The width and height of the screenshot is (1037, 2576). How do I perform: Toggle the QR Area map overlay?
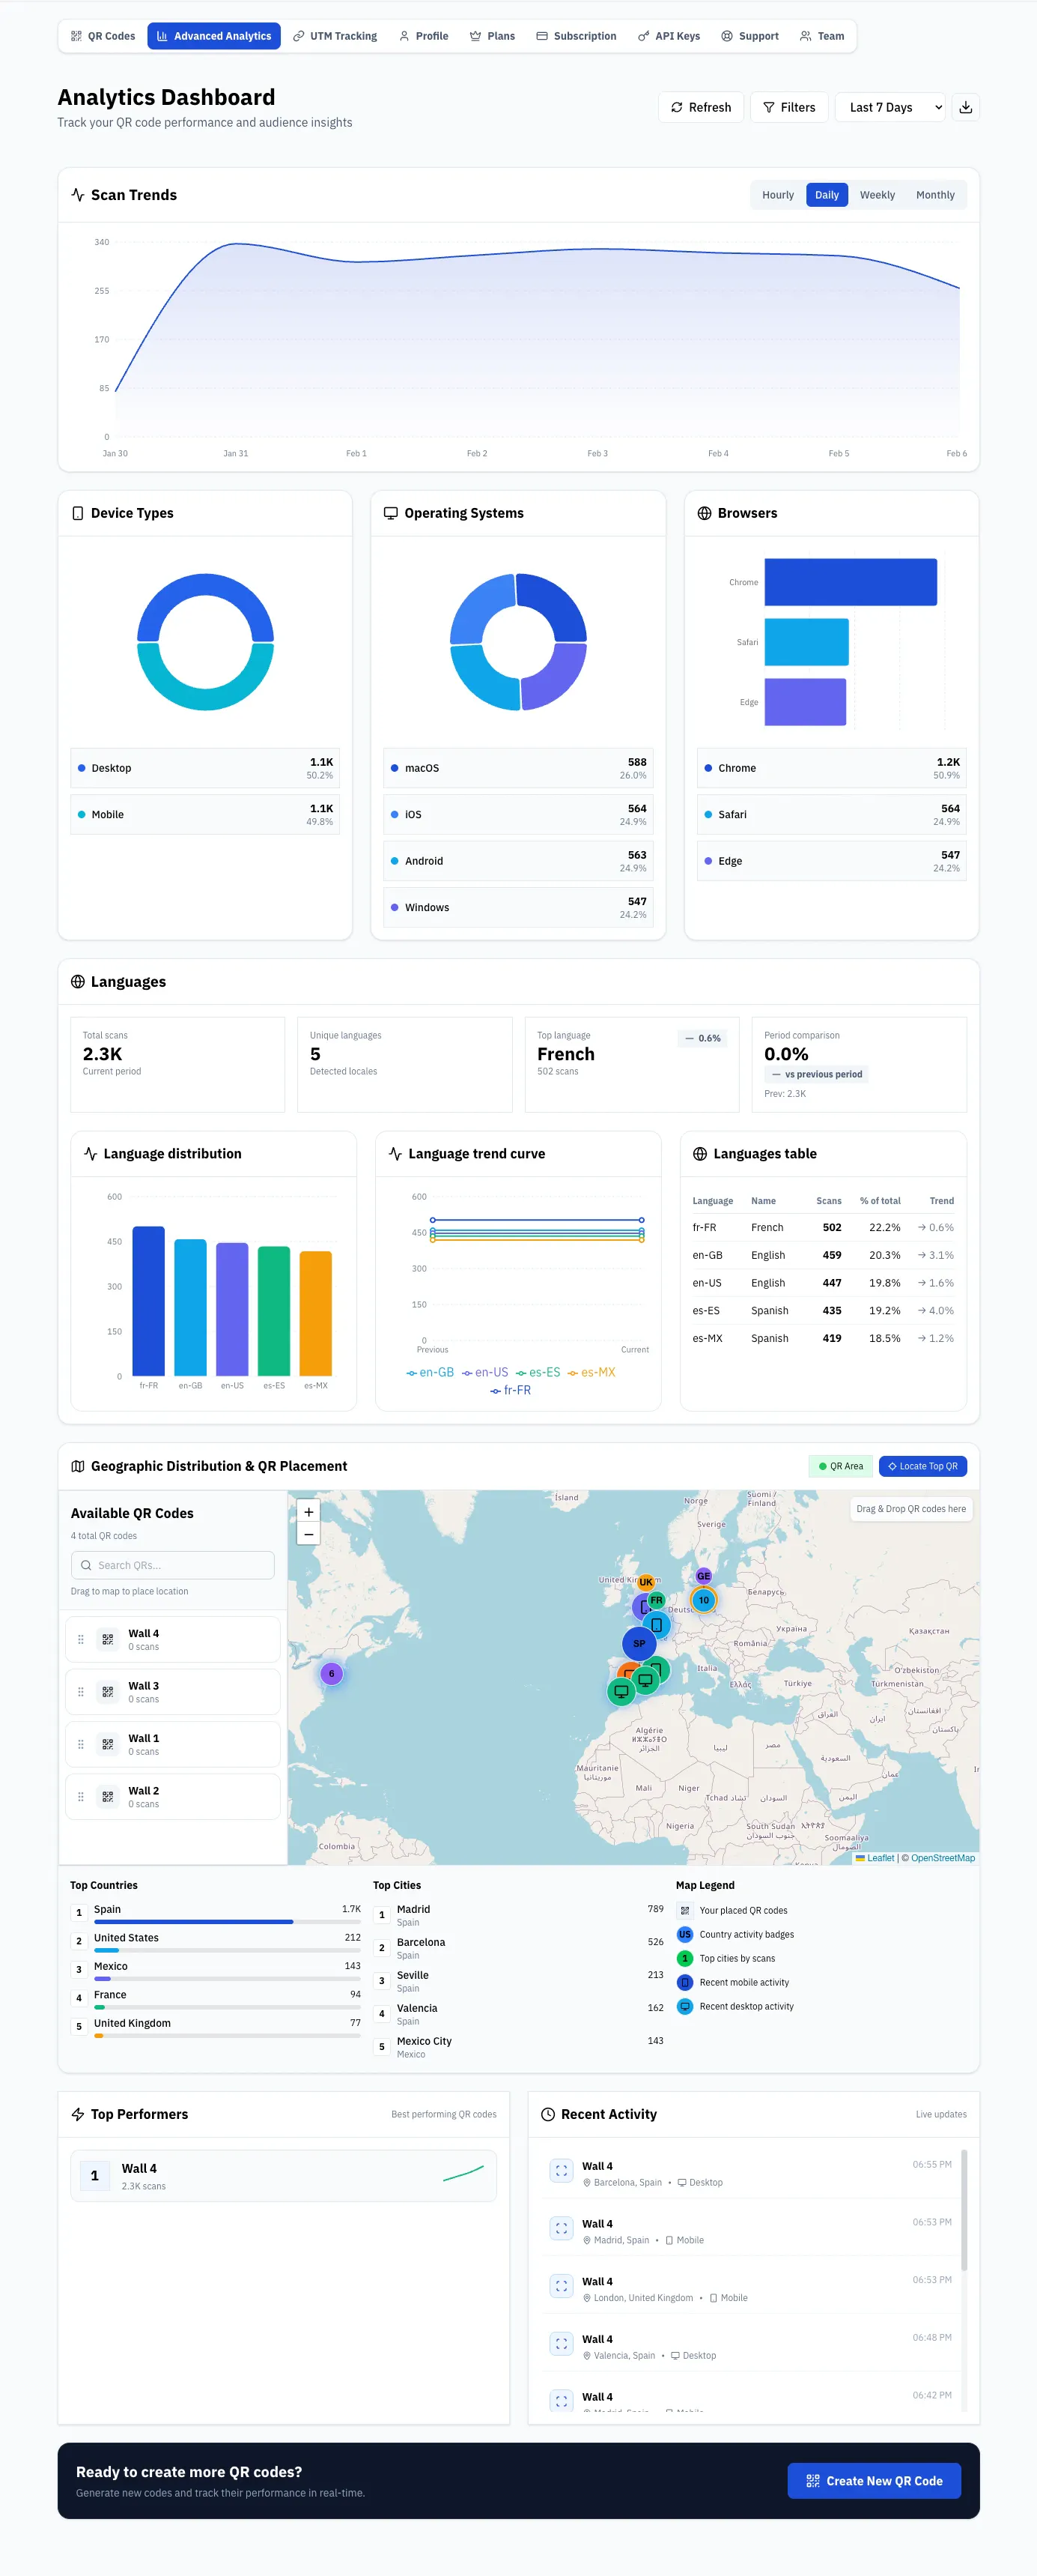pos(841,1466)
